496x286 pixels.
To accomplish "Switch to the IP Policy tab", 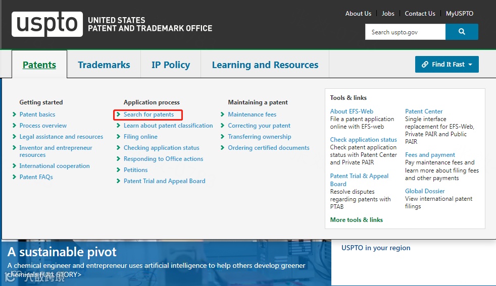I will (171, 65).
